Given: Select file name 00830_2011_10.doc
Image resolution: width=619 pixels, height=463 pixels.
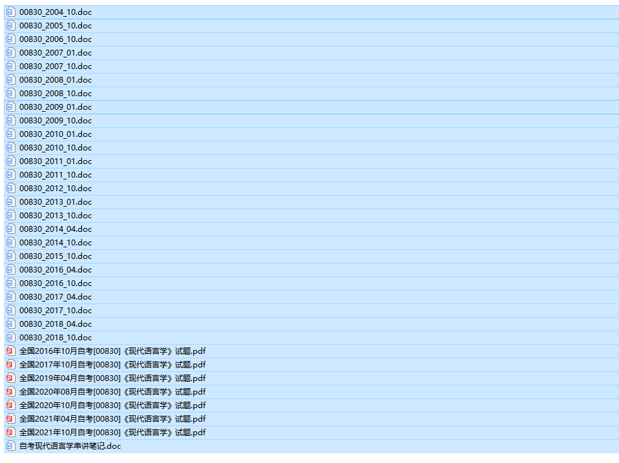Looking at the screenshot, I should point(56,175).
